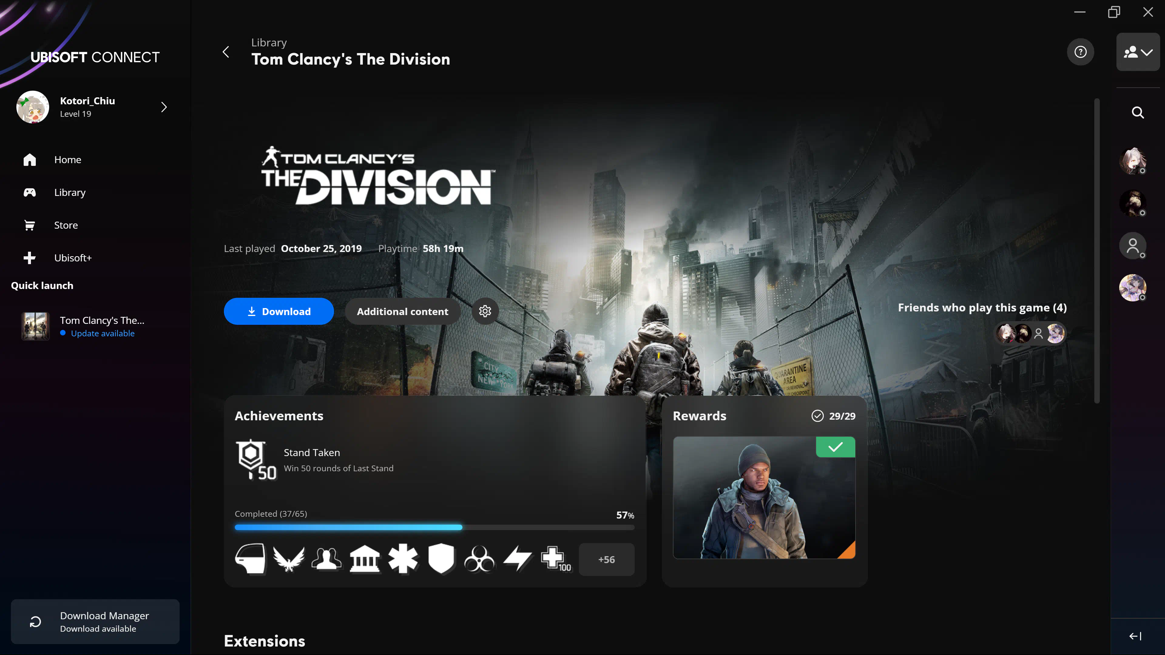Image resolution: width=1165 pixels, height=655 pixels.
Task: Open the completed reward character thumbnail
Action: [763, 497]
